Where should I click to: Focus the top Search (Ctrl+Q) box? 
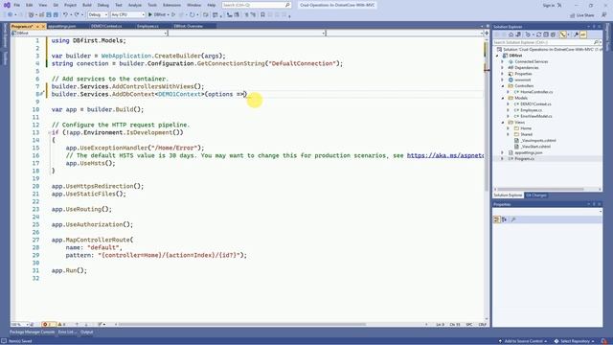click(x=256, y=5)
